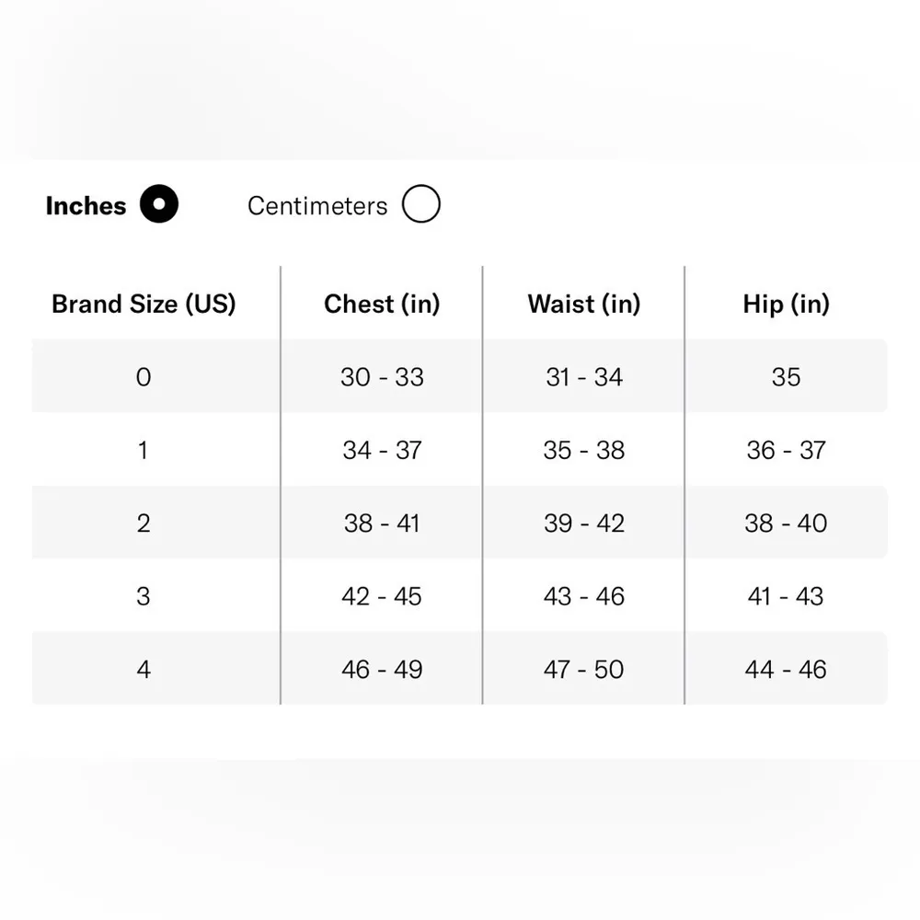Click the Brand Size (US) column header
This screenshot has height=920, width=920.
point(144,304)
